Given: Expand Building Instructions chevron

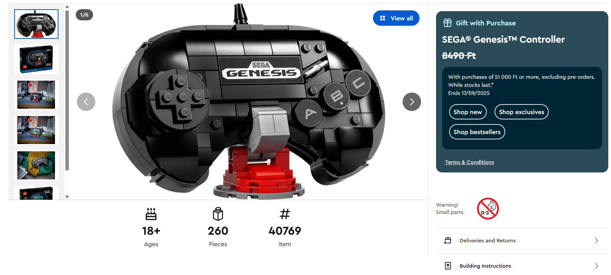Looking at the screenshot, I should point(596,266).
